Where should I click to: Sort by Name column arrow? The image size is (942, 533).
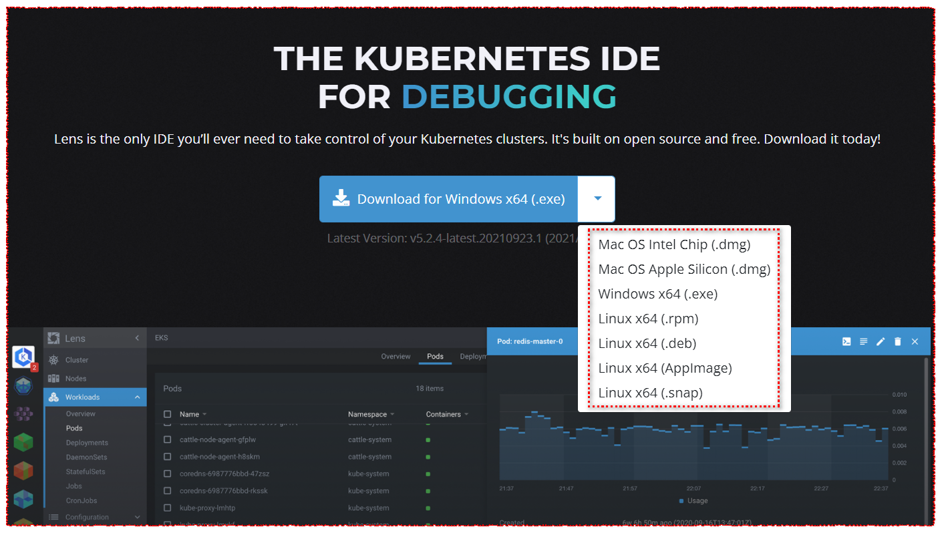click(x=204, y=415)
